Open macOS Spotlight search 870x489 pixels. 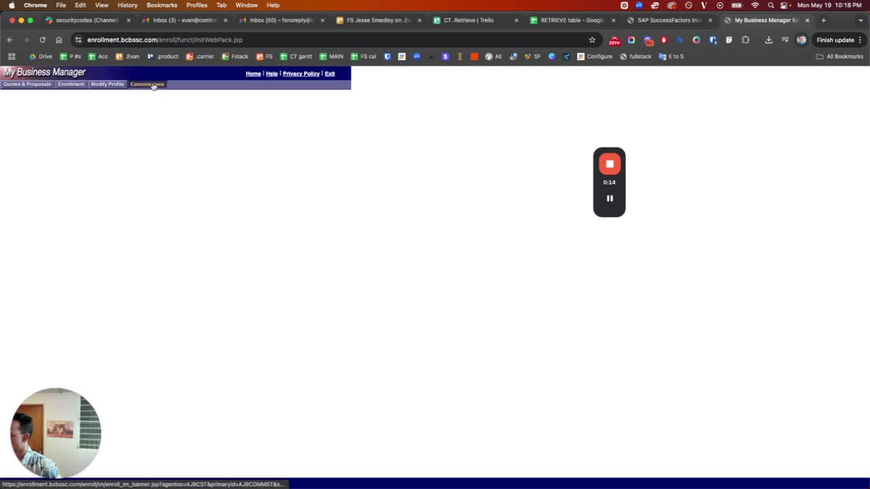[771, 5]
